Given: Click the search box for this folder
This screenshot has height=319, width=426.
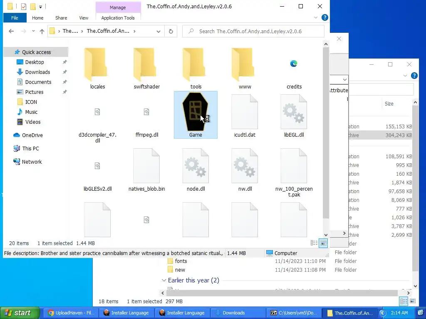Looking at the screenshot, I should point(253,31).
